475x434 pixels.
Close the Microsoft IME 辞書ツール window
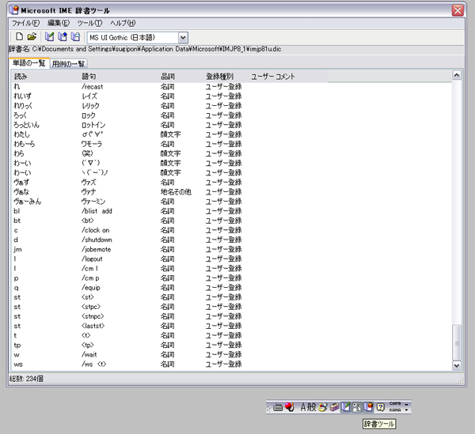point(458,10)
